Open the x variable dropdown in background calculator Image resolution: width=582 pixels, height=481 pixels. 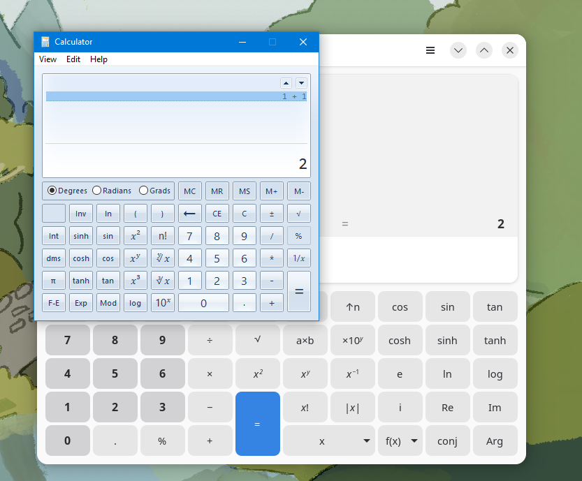(x=328, y=441)
